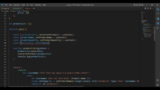Viewport: 160px width, 90px height.
Task: Click line number 48 in the gutter
Action: (x=5, y=67)
